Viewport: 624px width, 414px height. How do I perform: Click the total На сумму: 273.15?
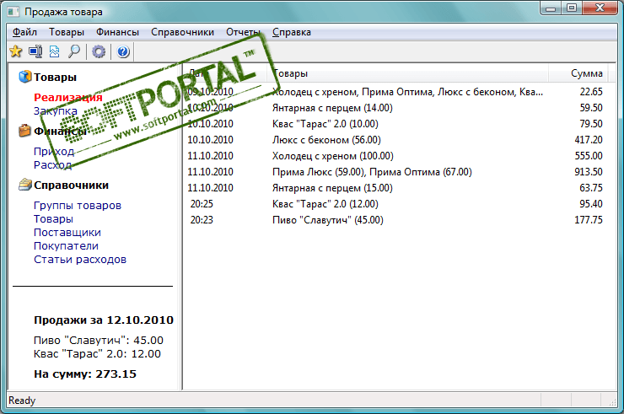[x=85, y=374]
